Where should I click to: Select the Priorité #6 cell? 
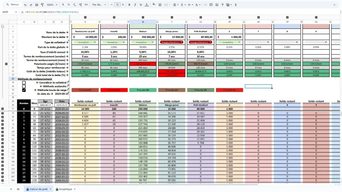(143, 90)
